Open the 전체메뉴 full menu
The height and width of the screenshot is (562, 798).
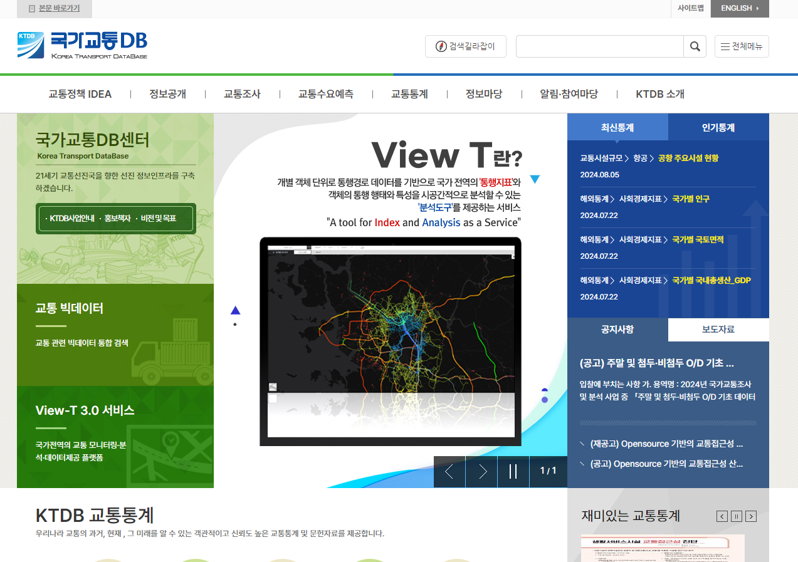click(742, 46)
